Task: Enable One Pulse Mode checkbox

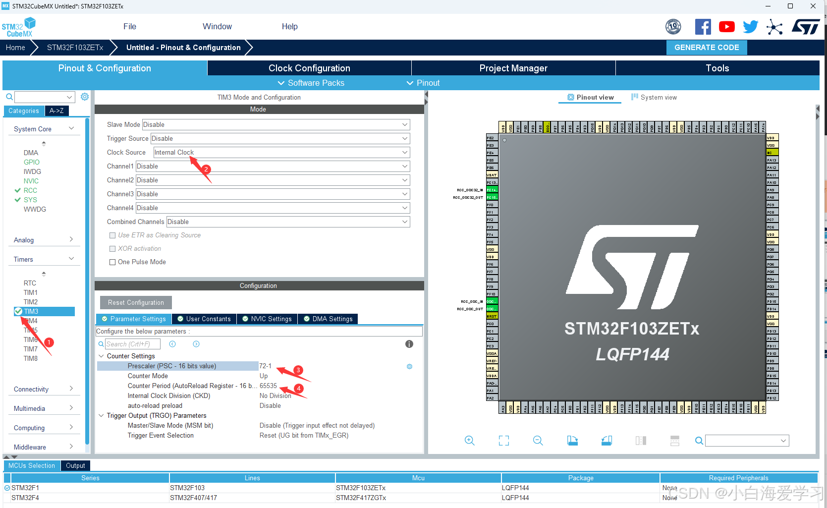Action: coord(112,262)
